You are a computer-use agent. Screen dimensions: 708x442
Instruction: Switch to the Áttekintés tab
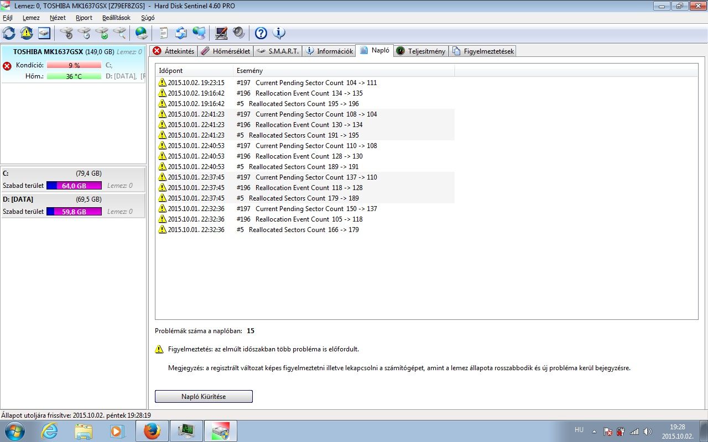tap(174, 51)
